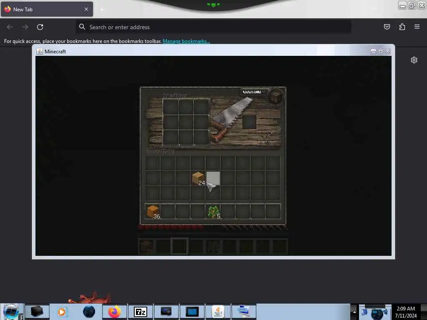Open the recipe book crafting table button
This screenshot has width=427, height=320.
[275, 97]
